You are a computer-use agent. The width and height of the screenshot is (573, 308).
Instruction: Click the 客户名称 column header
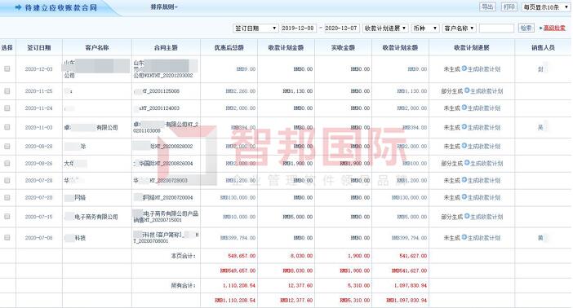click(x=97, y=47)
